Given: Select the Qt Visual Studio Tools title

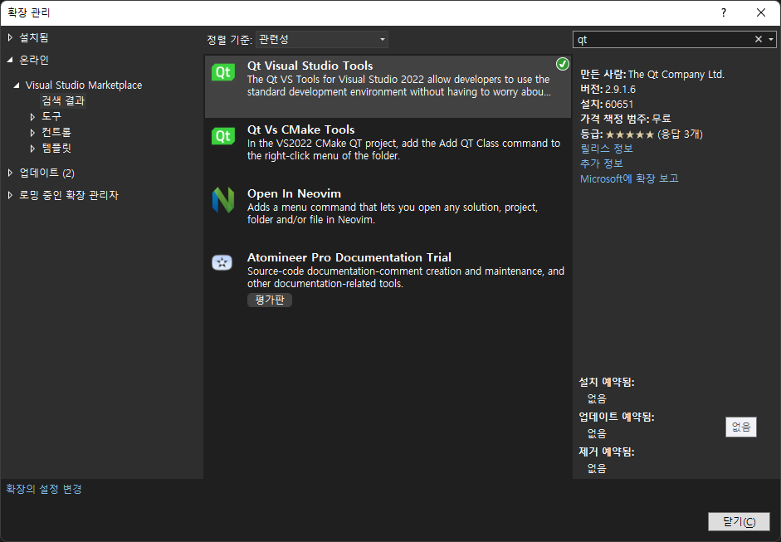Looking at the screenshot, I should point(310,66).
